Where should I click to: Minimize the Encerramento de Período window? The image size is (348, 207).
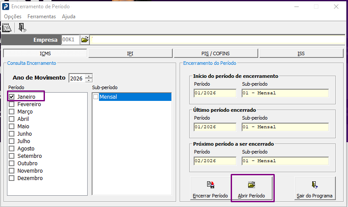coord(297,7)
